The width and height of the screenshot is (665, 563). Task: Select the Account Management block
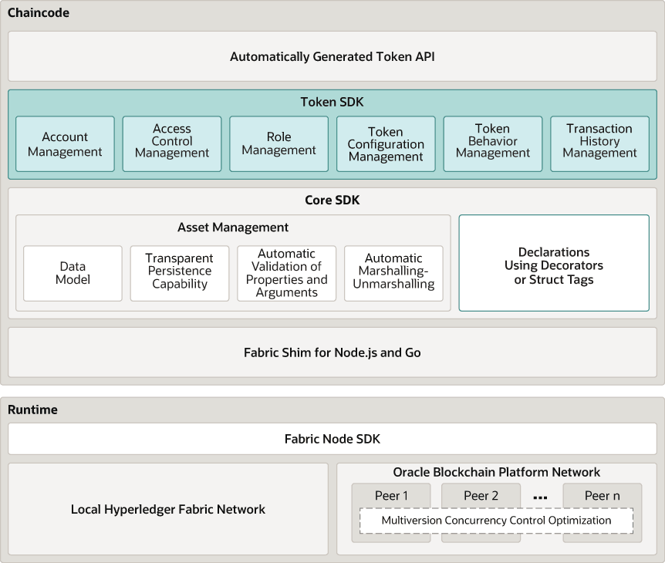coord(65,143)
